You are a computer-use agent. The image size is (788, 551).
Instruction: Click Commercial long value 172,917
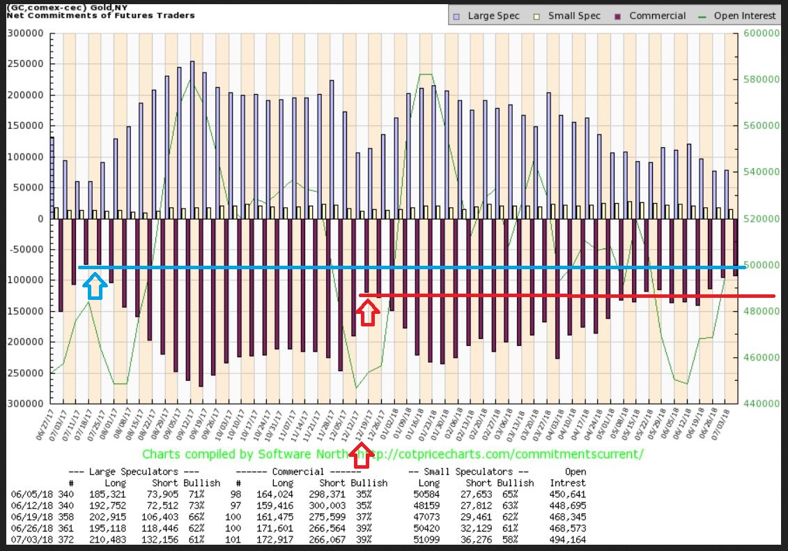(275, 539)
